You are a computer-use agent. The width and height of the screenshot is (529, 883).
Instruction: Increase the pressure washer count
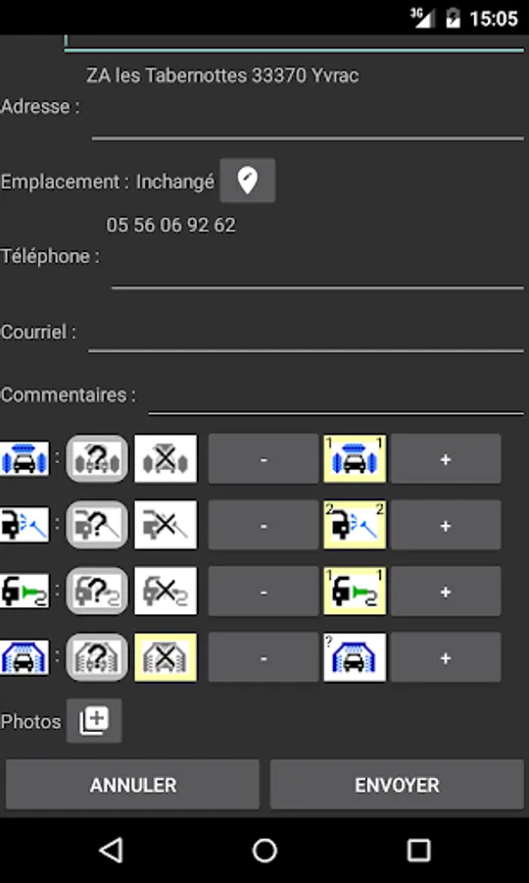[446, 525]
